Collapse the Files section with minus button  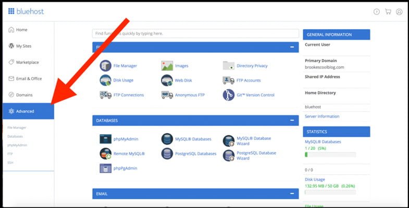292,47
